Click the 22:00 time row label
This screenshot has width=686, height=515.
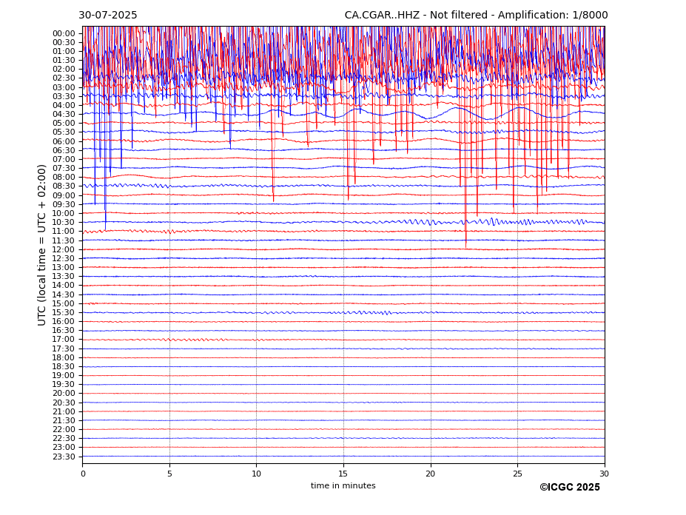pyautogui.click(x=64, y=430)
